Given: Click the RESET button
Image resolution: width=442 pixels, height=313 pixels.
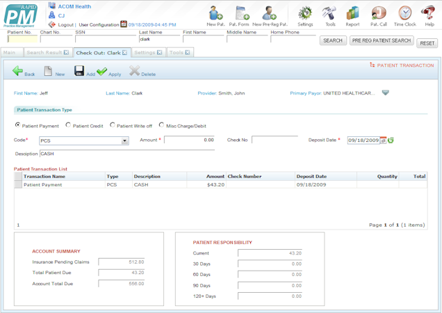Looking at the screenshot, I should (427, 43).
